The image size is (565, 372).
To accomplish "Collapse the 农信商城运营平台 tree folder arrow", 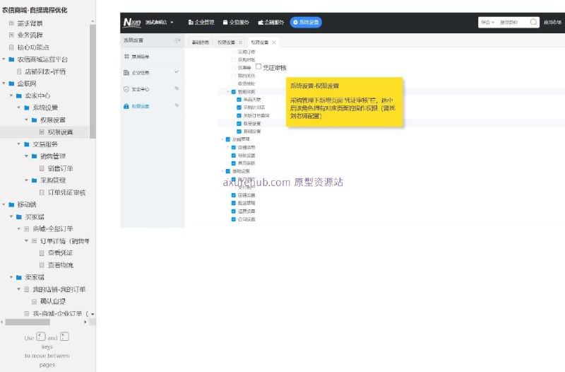I will pos(4,59).
